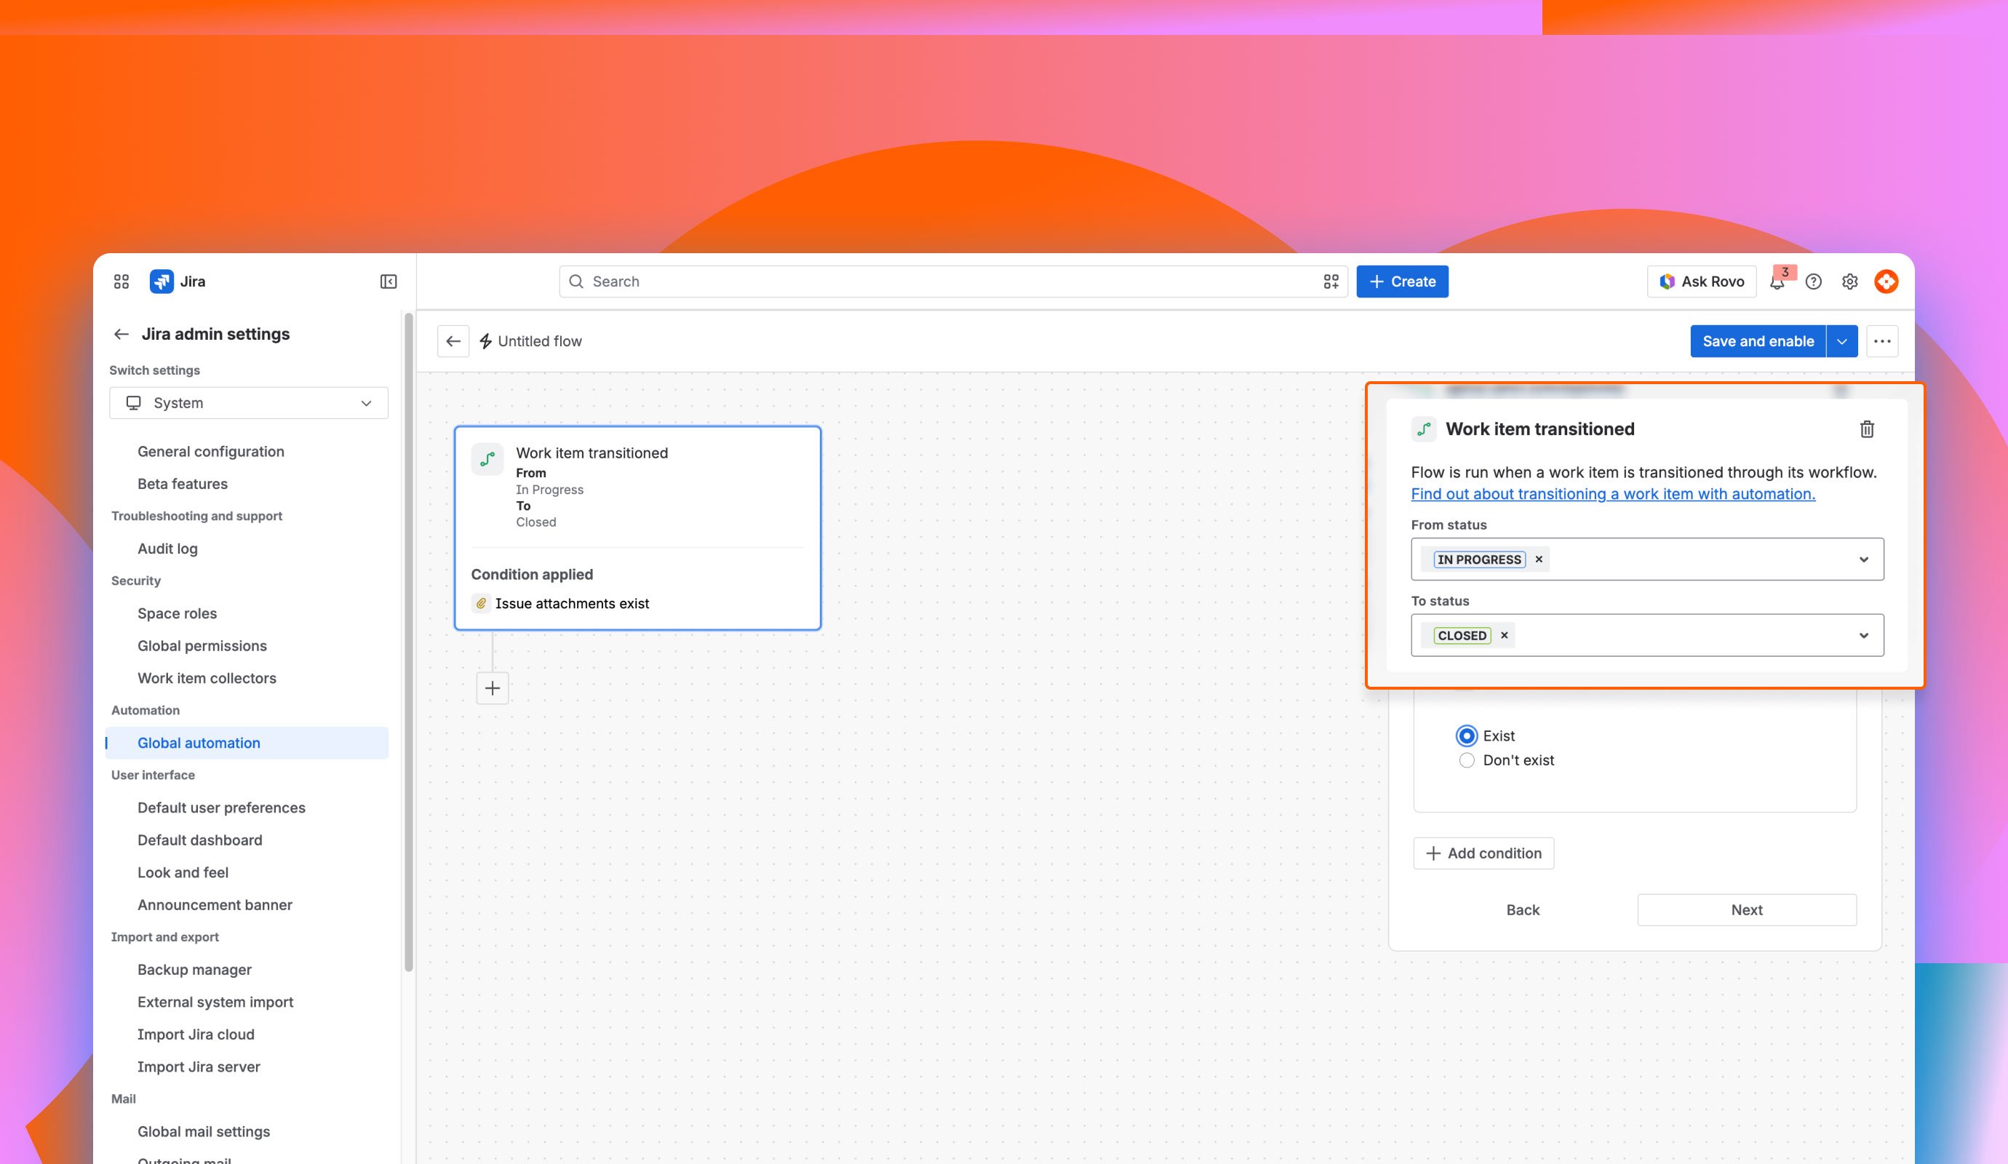Click the sidebar vertical scrollbar
2008x1164 pixels.
coord(409,642)
